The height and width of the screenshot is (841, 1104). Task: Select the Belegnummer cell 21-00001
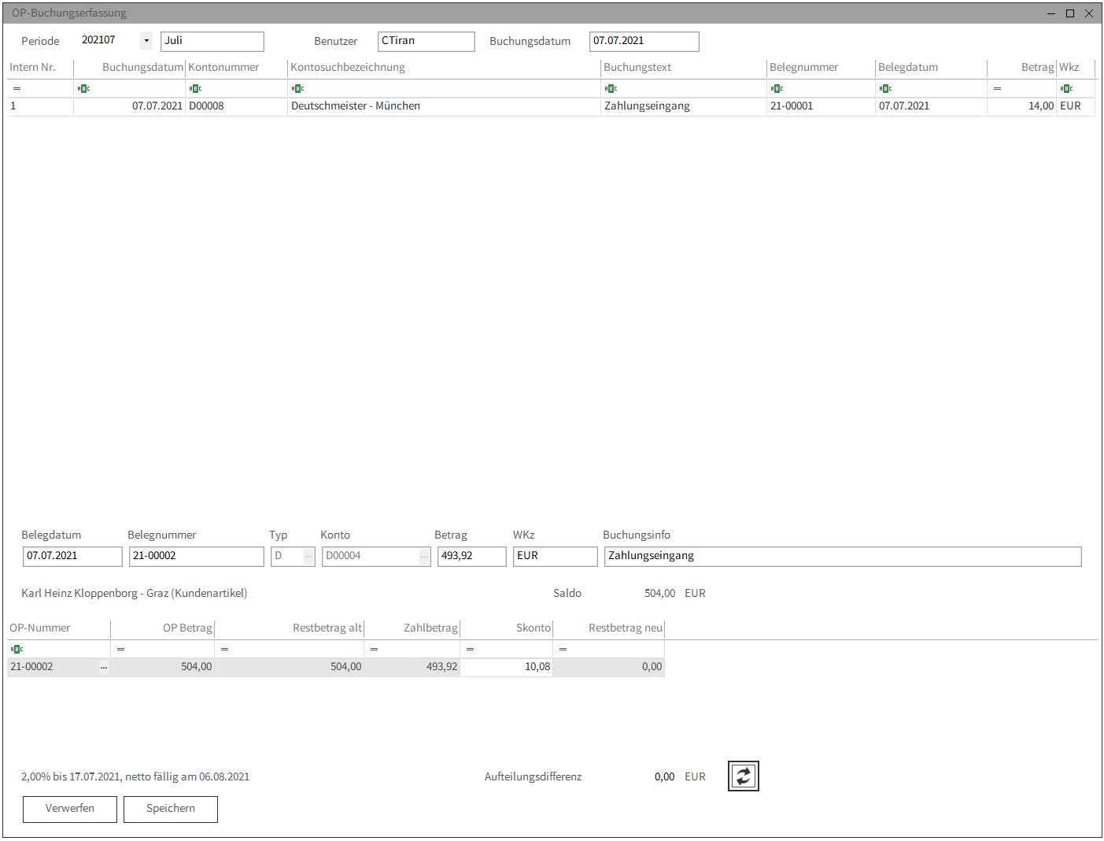821,106
